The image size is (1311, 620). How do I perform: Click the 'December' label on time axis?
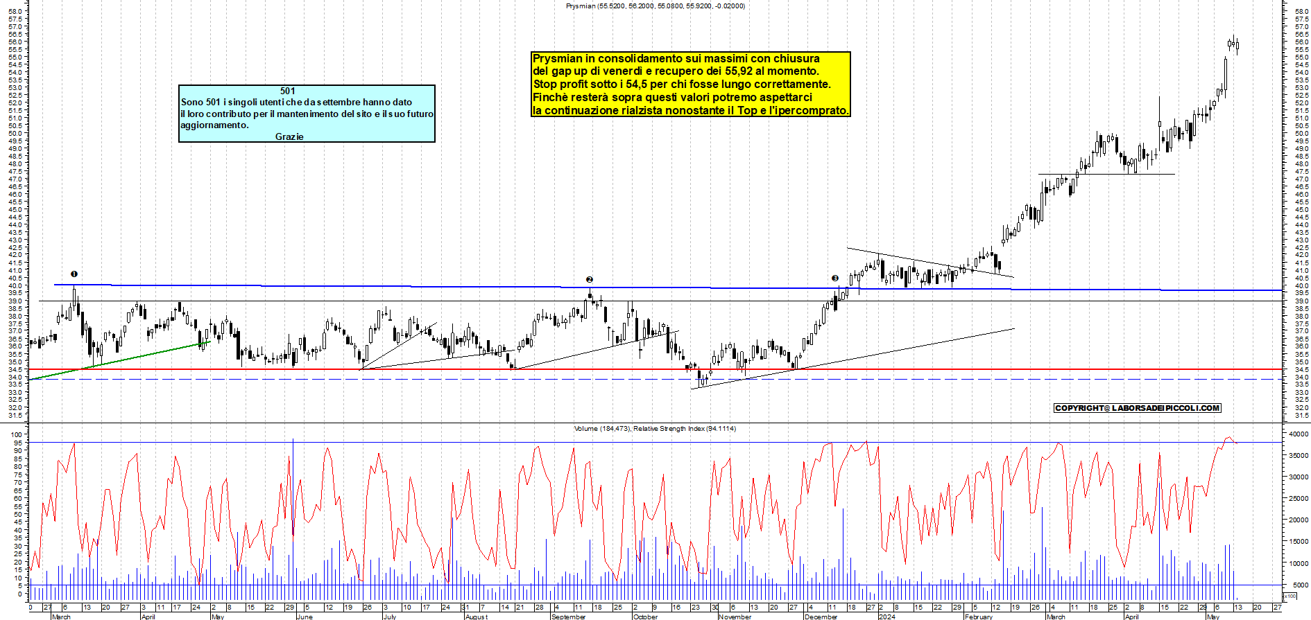821,617
